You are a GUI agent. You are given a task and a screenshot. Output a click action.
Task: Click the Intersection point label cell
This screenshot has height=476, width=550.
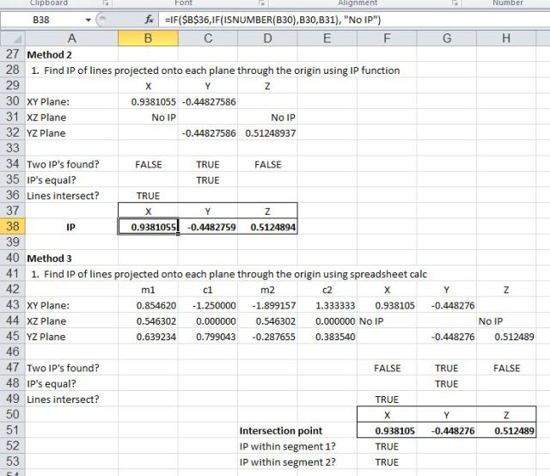tap(281, 430)
